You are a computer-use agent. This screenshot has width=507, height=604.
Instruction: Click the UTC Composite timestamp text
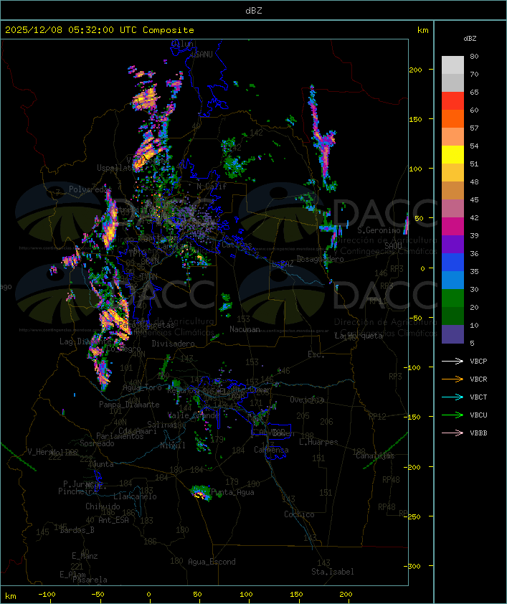100,30
